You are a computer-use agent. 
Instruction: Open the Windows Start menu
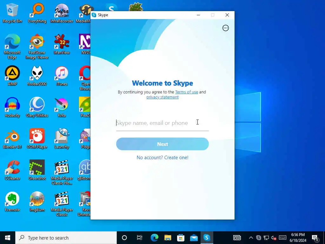8,238
